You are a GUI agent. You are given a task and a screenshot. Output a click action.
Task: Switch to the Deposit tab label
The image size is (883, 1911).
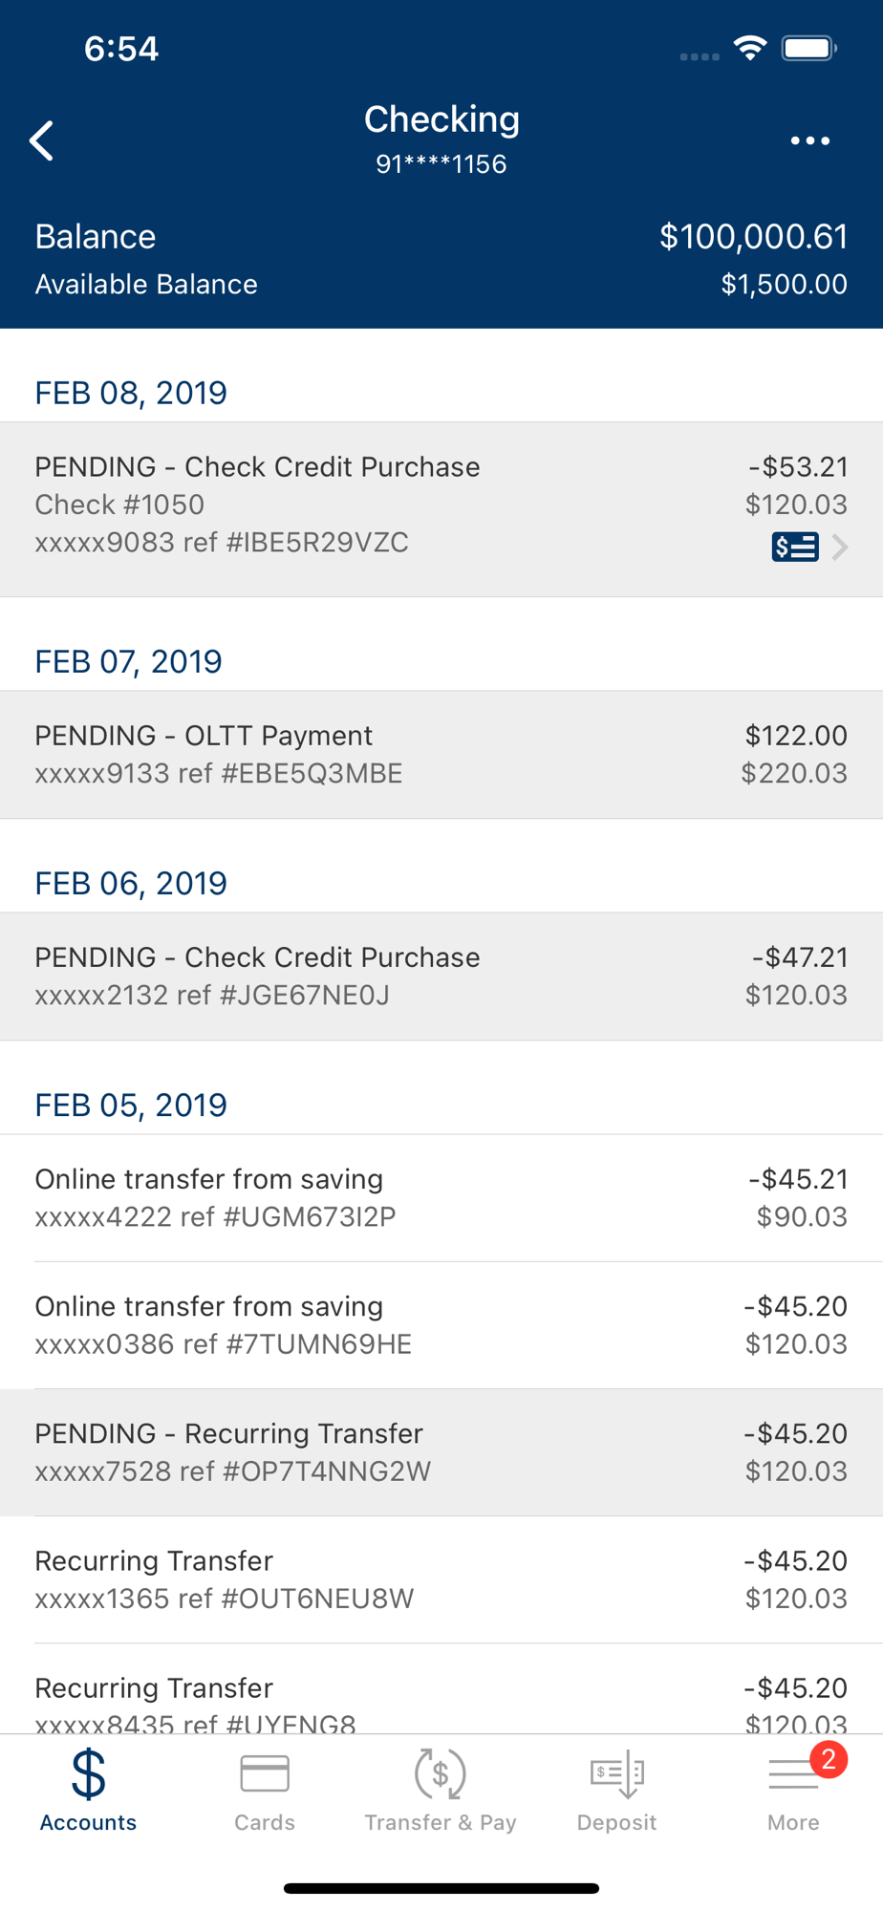(x=616, y=1822)
